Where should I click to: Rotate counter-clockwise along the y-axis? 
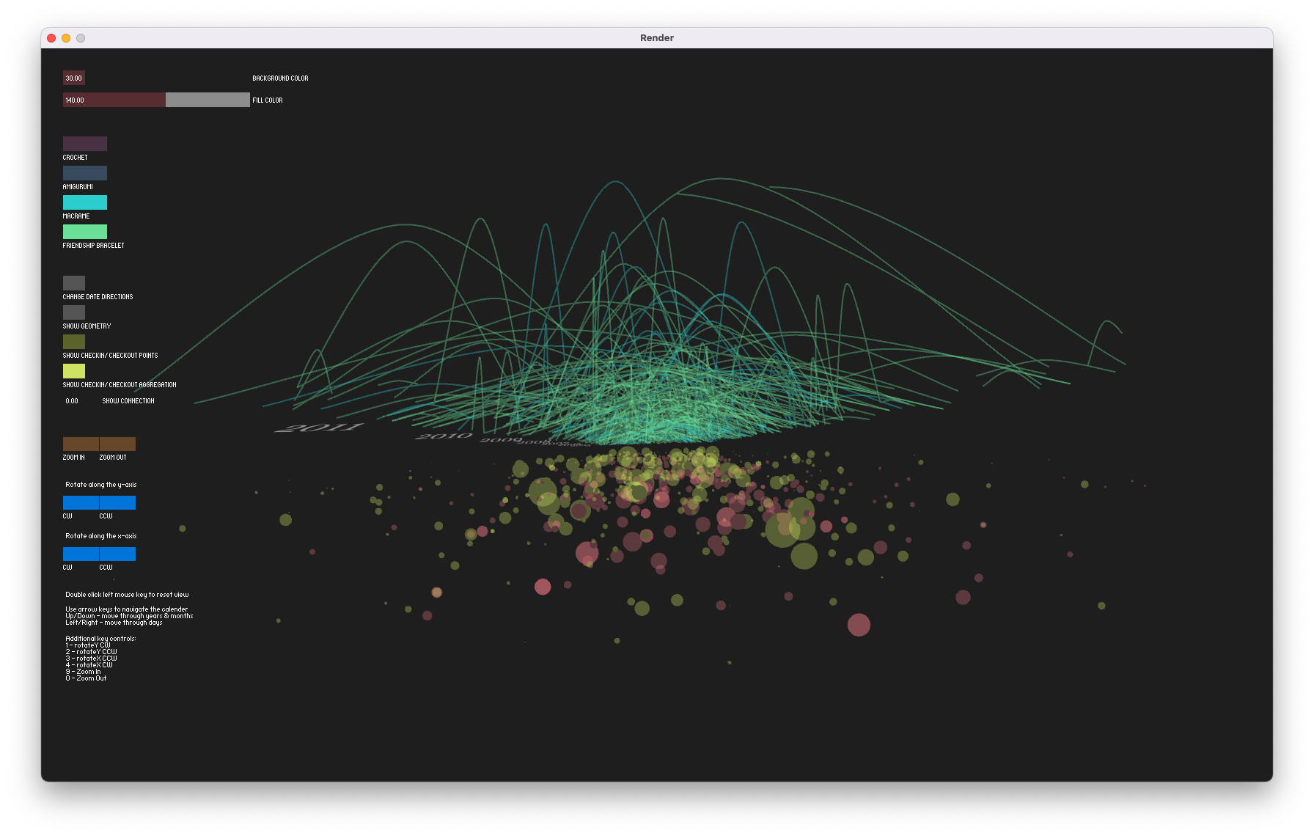[x=117, y=502]
